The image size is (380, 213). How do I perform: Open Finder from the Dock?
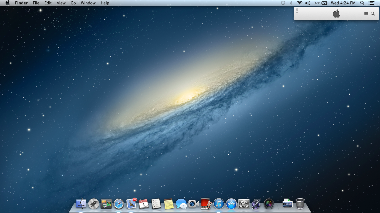tap(81, 204)
